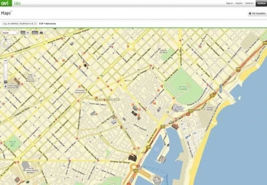Click the Sign in link

tap(229, 3)
